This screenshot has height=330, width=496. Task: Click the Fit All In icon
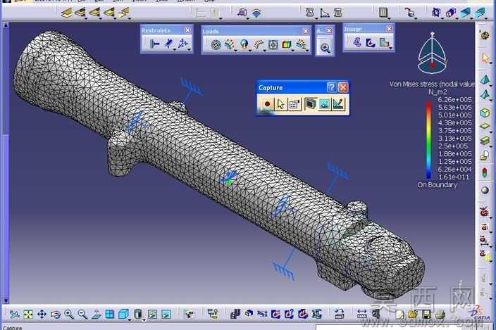pyautogui.click(x=28, y=315)
